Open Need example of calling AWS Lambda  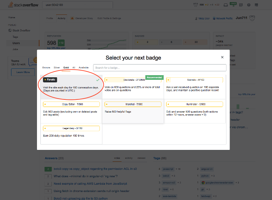click(x=90, y=184)
